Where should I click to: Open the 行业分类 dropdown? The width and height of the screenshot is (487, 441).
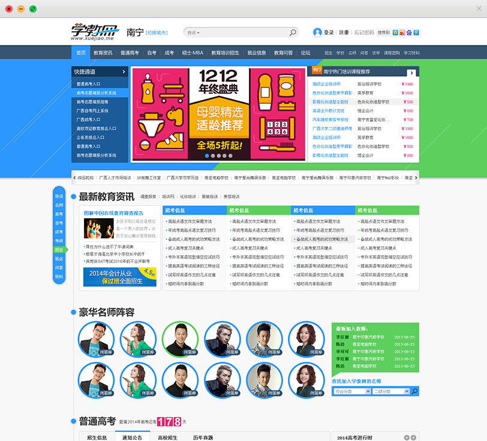tap(350, 391)
